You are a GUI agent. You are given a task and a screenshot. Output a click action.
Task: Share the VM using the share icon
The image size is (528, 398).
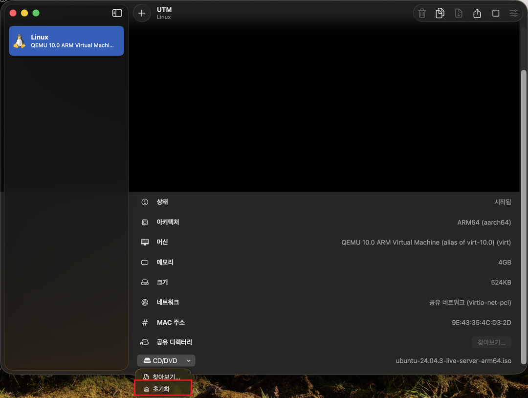[x=477, y=13]
